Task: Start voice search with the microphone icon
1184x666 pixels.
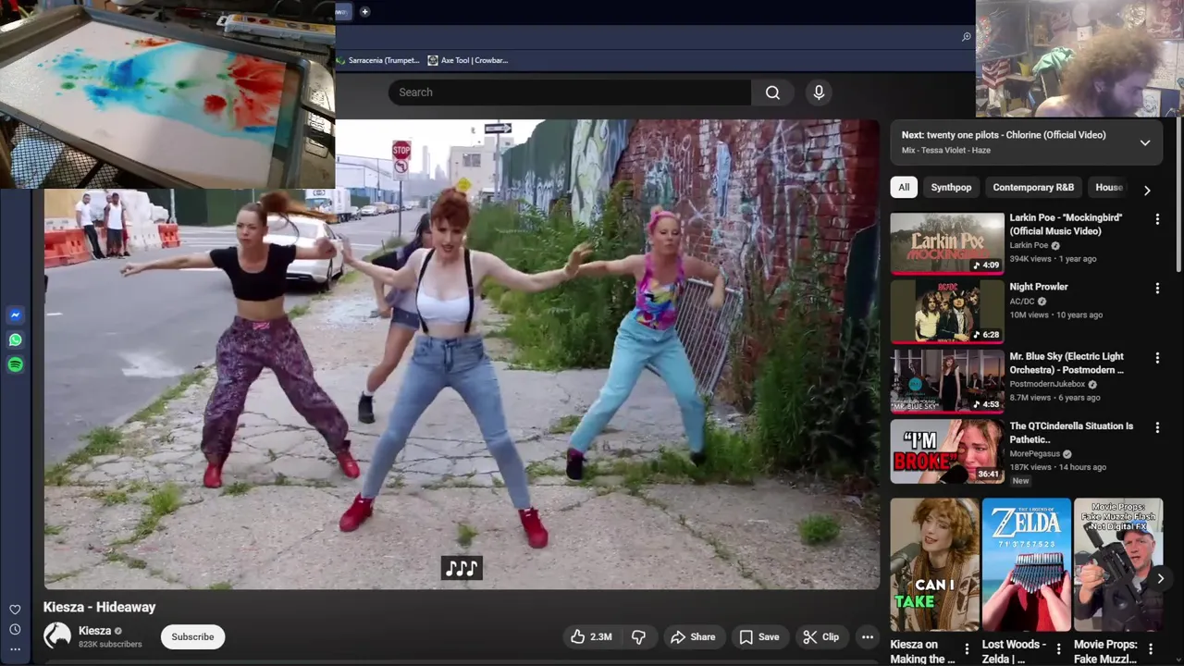Action: tap(819, 92)
